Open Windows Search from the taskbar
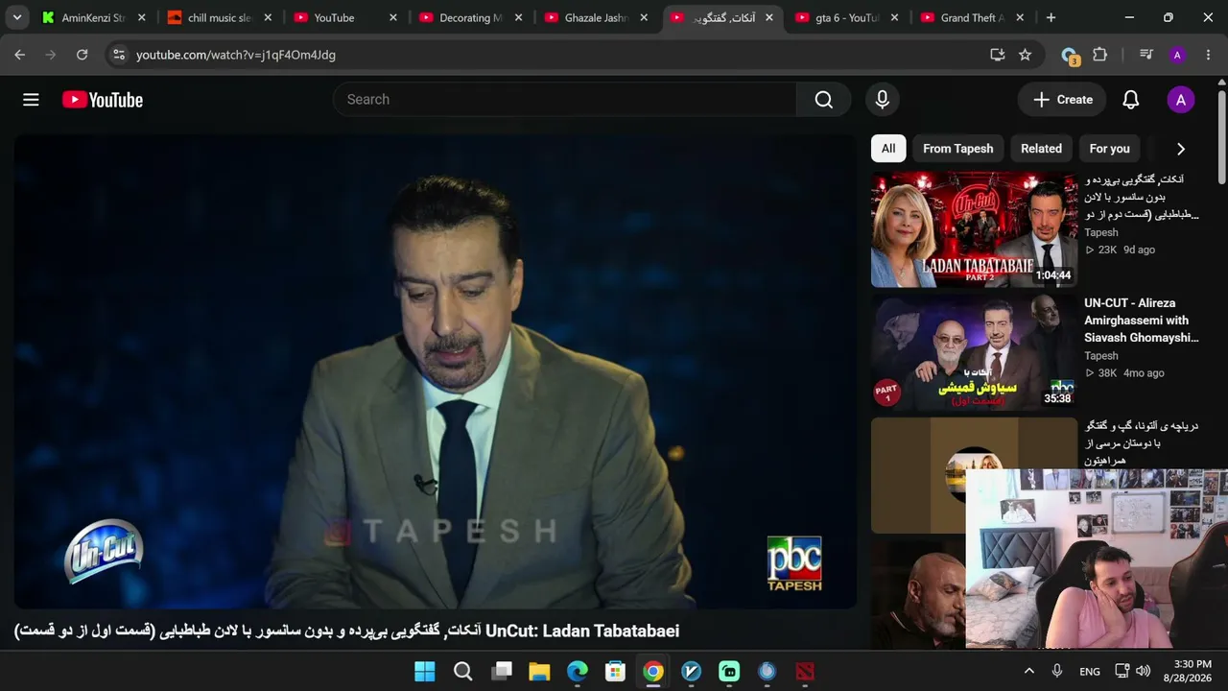1228x691 pixels. [462, 672]
